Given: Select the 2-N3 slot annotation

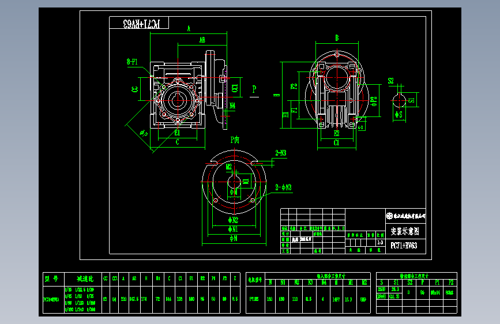Looking at the screenshot, I should click(281, 153).
